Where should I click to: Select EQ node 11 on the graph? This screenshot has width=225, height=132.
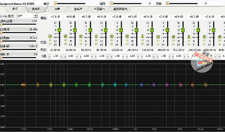pyautogui.click(x=154, y=85)
